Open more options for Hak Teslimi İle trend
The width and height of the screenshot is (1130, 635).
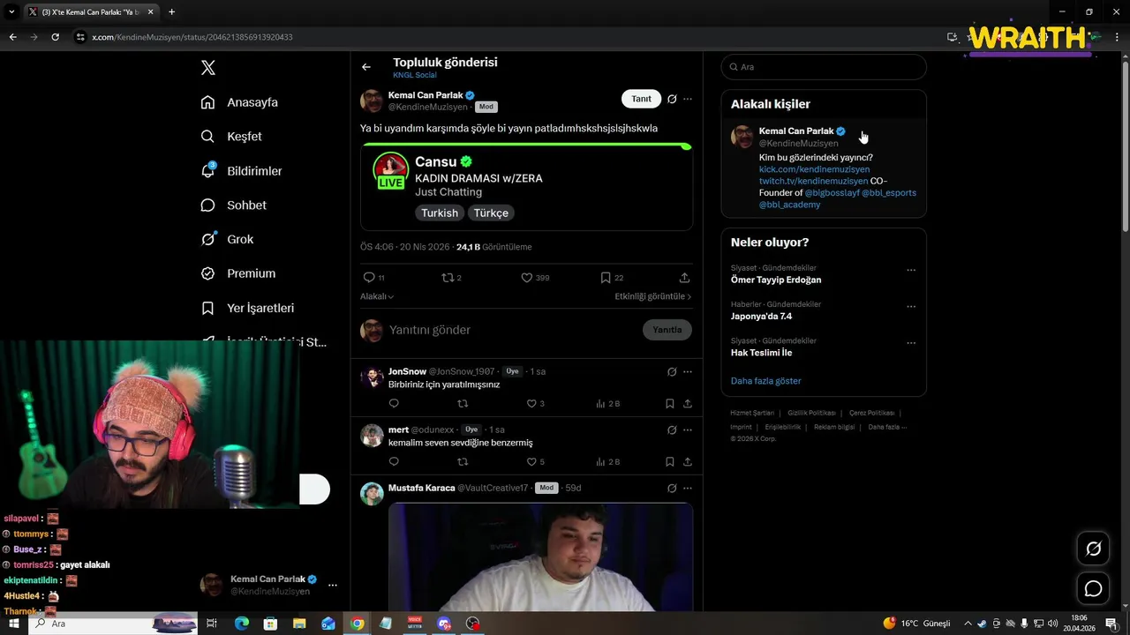click(911, 343)
